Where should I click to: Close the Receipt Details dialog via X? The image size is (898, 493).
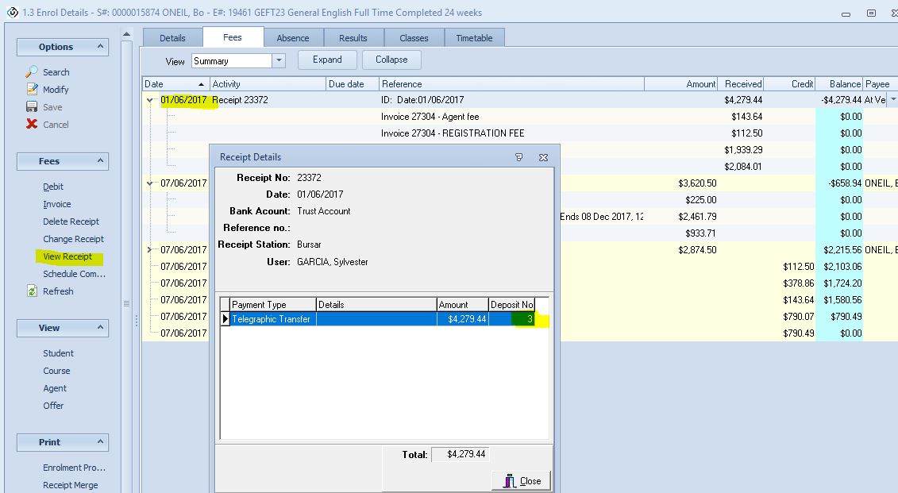click(x=543, y=157)
